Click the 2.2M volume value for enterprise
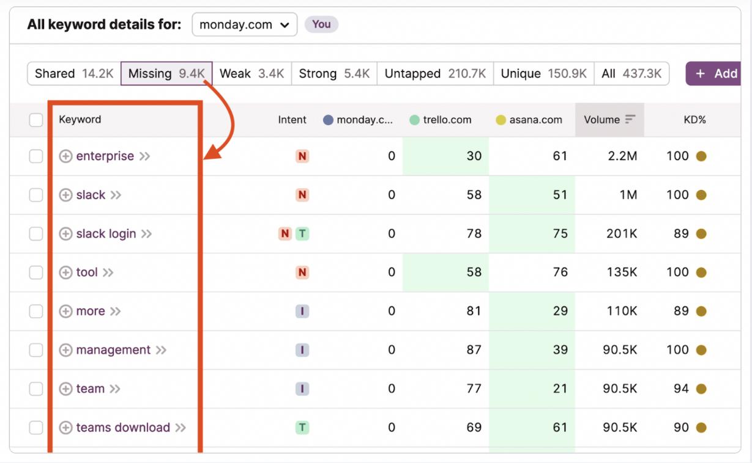This screenshot has width=752, height=463. point(622,156)
